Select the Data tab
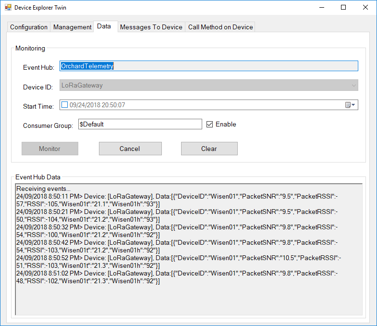 tap(104, 26)
